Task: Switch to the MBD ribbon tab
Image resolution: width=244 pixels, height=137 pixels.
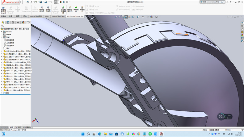Action: [47, 16]
